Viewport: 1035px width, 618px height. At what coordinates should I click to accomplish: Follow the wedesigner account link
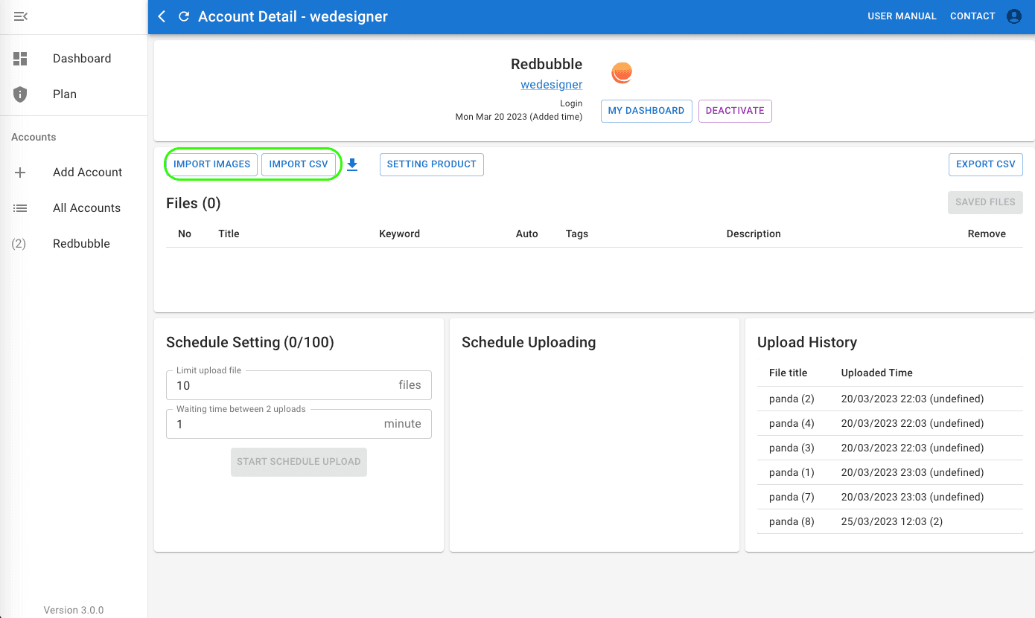(552, 85)
